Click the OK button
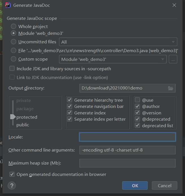 (135, 186)
